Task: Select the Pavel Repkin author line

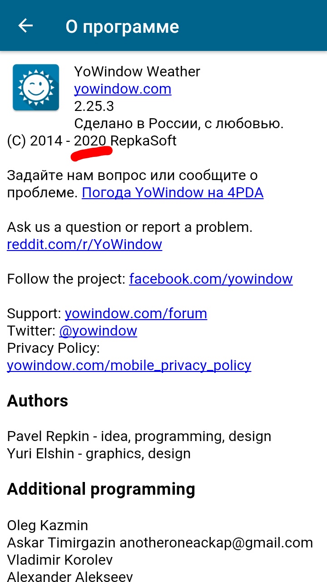Action: point(139,436)
